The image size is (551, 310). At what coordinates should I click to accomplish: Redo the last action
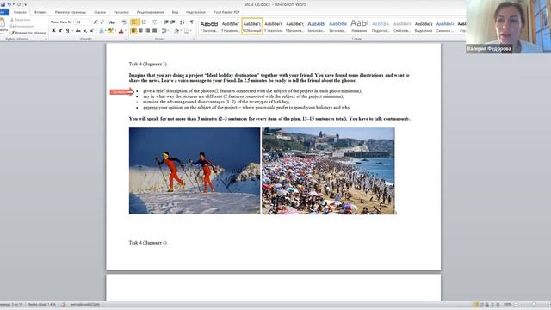coord(19,4)
